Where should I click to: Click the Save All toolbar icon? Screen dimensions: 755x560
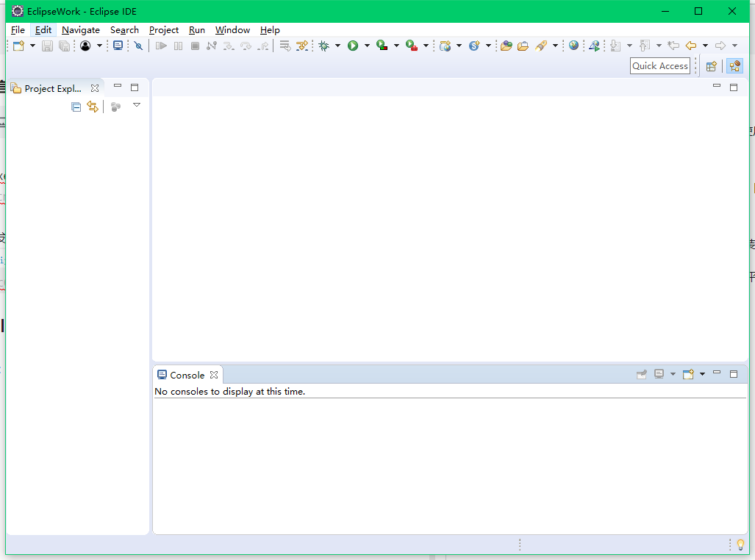coord(64,46)
